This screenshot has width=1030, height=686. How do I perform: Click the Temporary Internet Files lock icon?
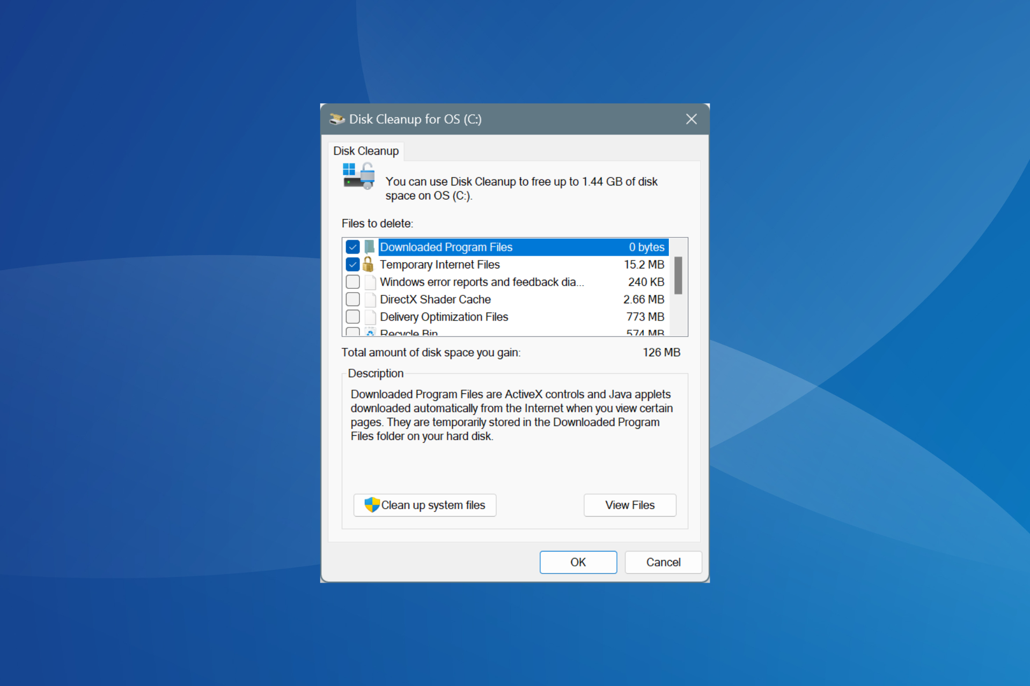(368, 264)
